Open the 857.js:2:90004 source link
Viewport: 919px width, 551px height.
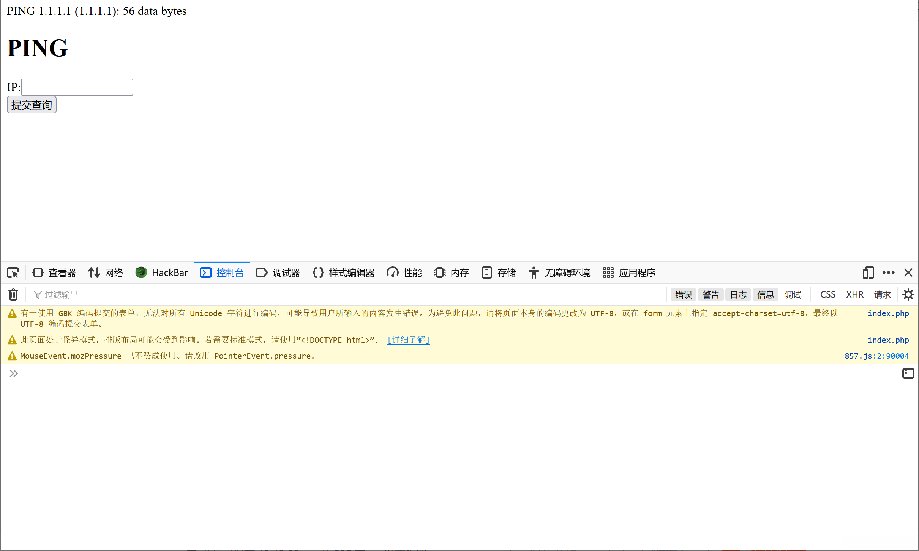pyautogui.click(x=876, y=356)
